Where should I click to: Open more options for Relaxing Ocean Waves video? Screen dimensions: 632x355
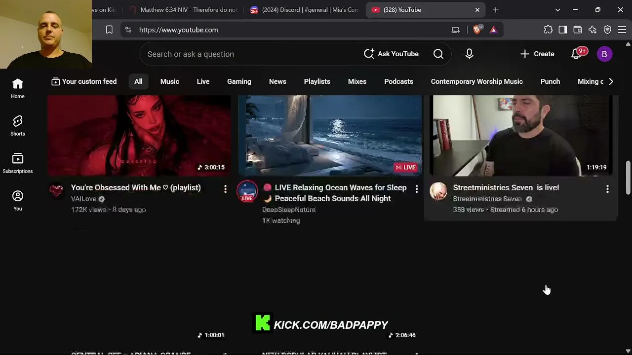(x=416, y=189)
